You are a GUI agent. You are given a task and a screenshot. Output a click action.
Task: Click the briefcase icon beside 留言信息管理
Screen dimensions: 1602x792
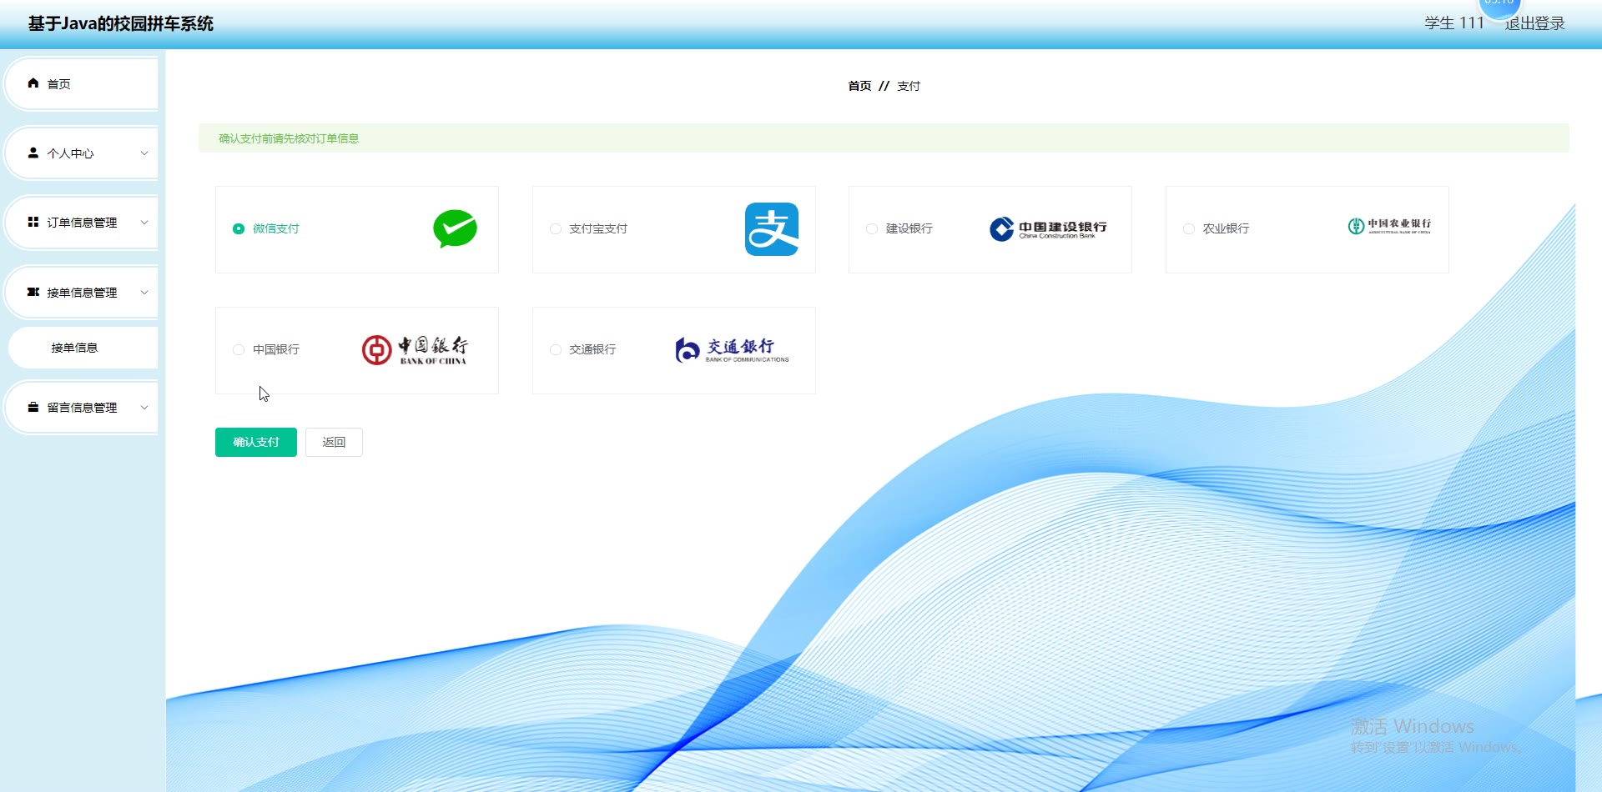coord(33,407)
